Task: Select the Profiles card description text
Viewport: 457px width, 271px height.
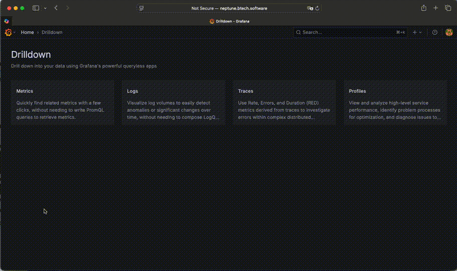Action: click(395, 110)
